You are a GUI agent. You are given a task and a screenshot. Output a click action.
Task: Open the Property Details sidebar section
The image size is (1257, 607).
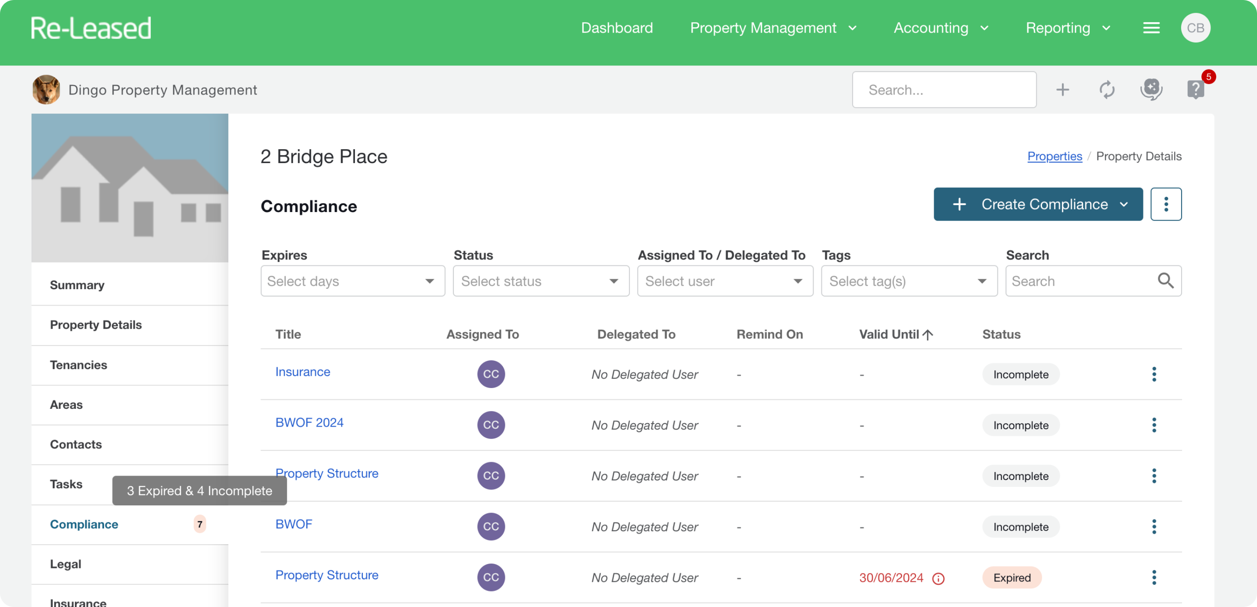point(130,325)
